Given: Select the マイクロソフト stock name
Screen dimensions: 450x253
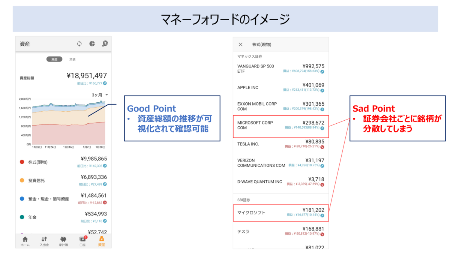Looking at the screenshot, I should coord(251,213).
